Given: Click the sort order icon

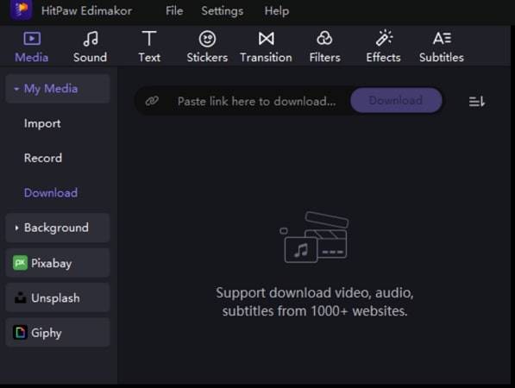Looking at the screenshot, I should [x=476, y=102].
